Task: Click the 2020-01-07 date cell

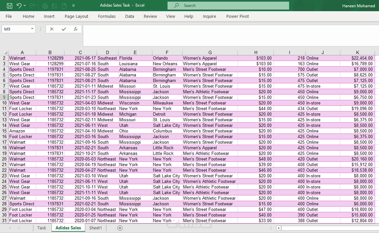Action: click(81, 221)
